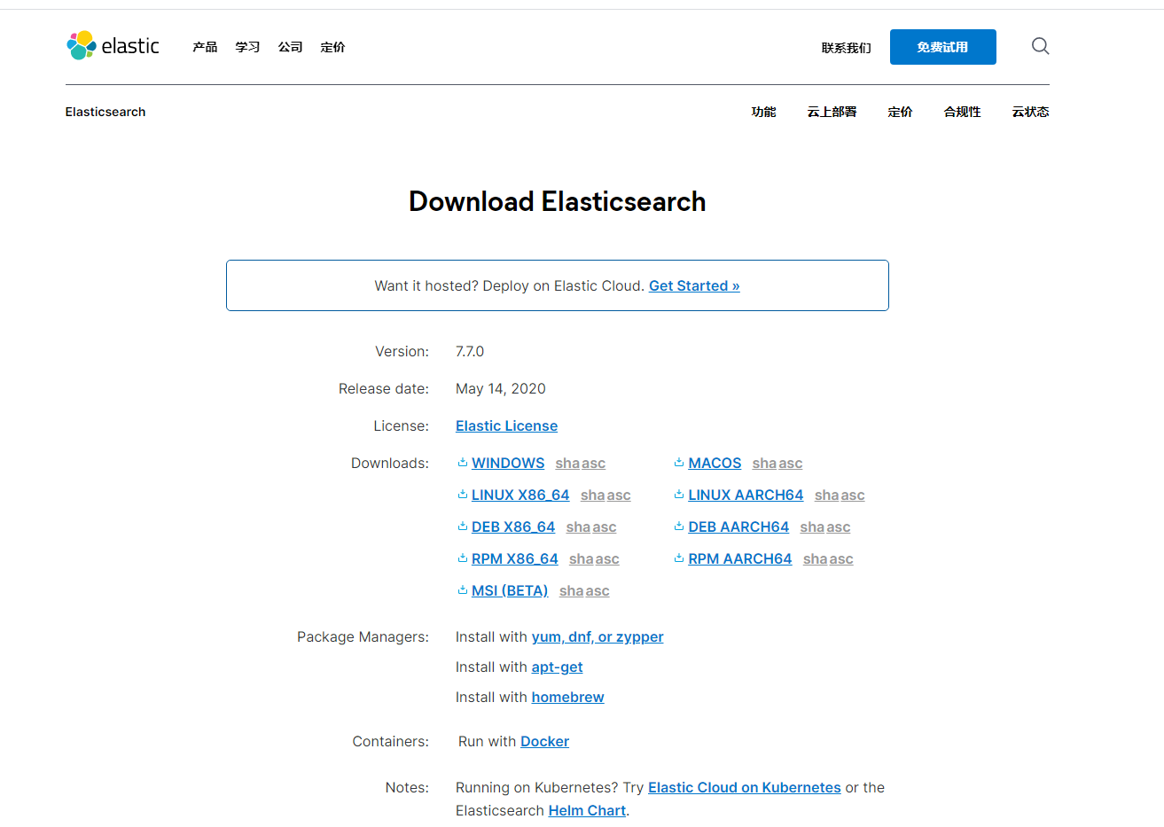Download the DEB AARCH64 package

pos(738,527)
